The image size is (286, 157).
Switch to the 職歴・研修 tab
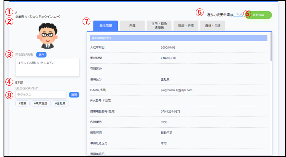point(186,26)
